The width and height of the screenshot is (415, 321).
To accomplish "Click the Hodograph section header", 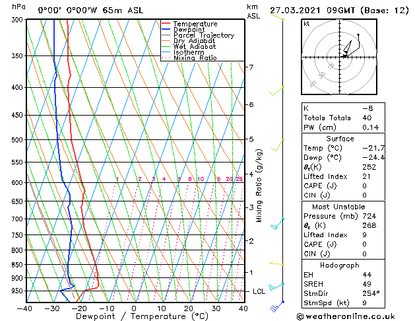I will pos(340,266).
